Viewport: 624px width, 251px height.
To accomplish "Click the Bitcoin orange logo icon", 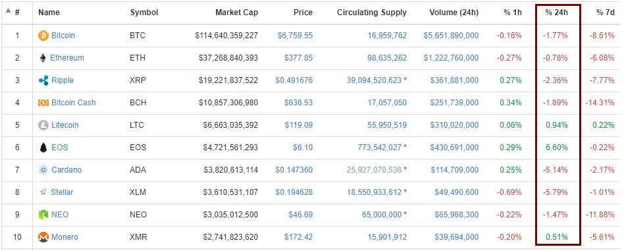I will coord(43,36).
